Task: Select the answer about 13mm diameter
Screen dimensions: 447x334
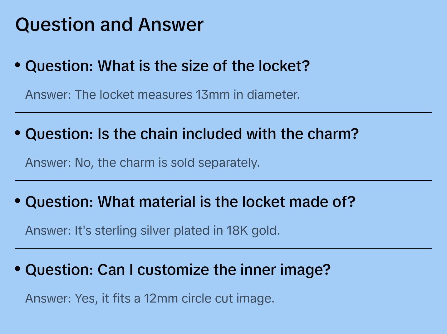Action: 162,95
